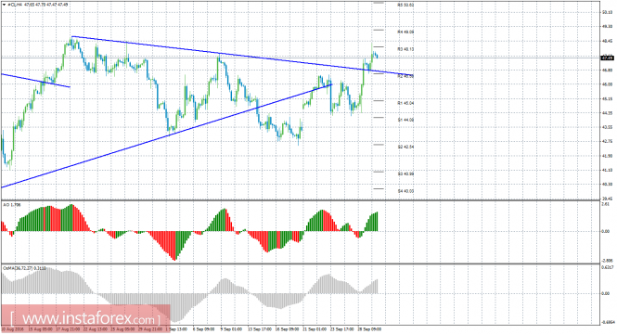
Task: Click the 39.45 price axis value
Action: (x=607, y=199)
